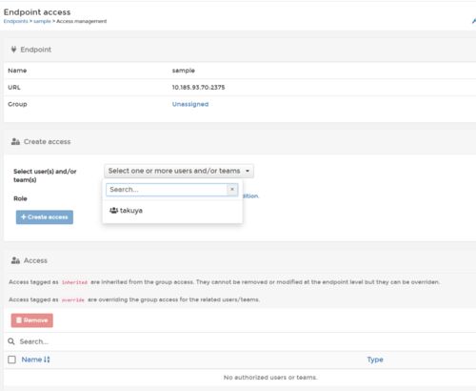Open the sample breadcrumb link

(x=42, y=21)
